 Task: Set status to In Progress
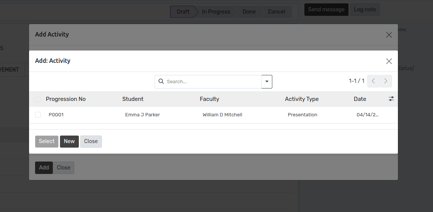216,12
